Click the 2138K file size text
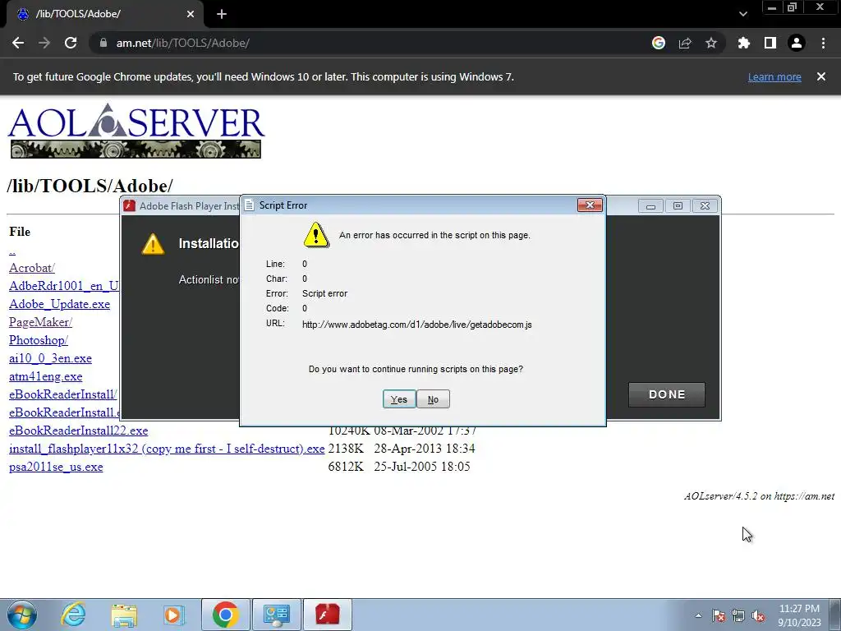The image size is (841, 631). click(346, 449)
